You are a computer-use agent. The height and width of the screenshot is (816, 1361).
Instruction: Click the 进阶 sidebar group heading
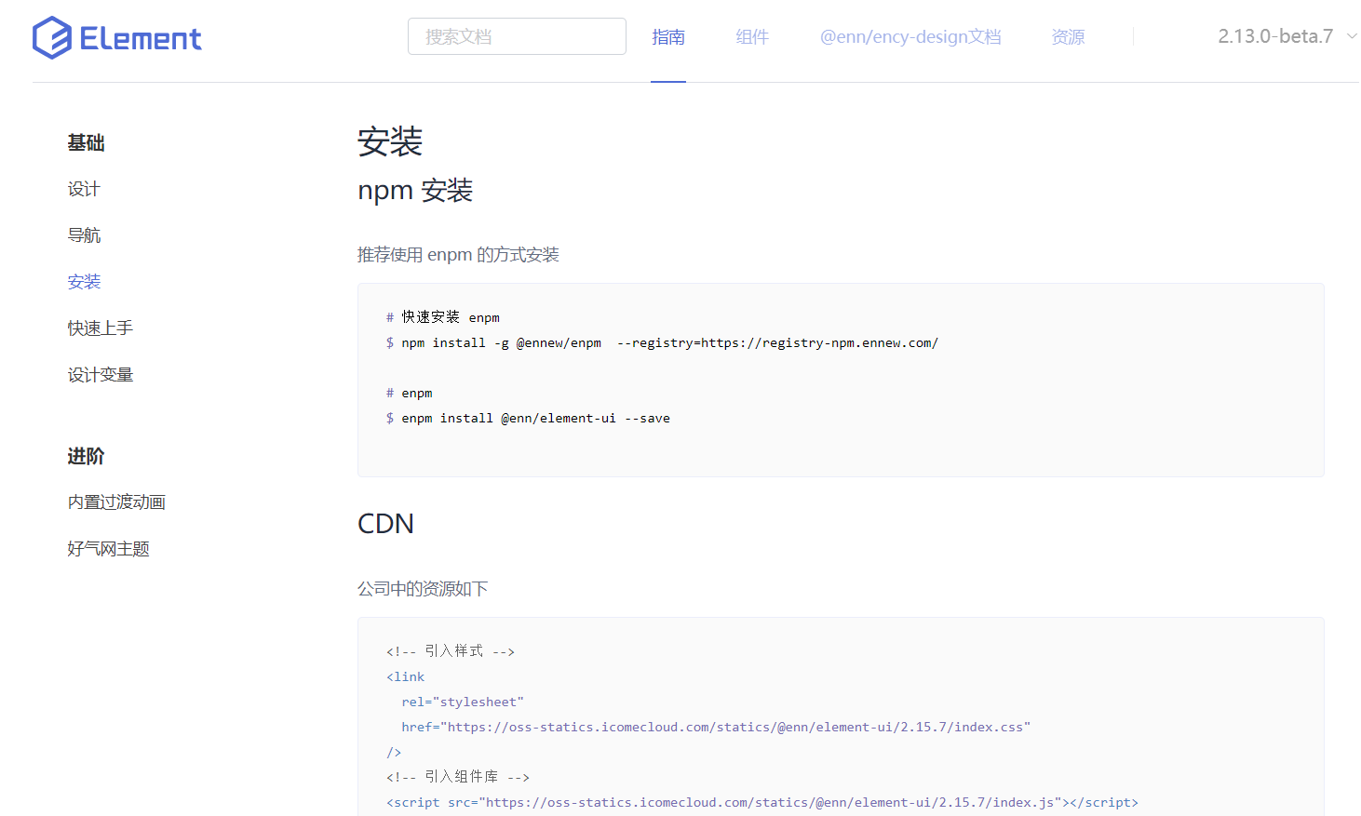pos(86,456)
